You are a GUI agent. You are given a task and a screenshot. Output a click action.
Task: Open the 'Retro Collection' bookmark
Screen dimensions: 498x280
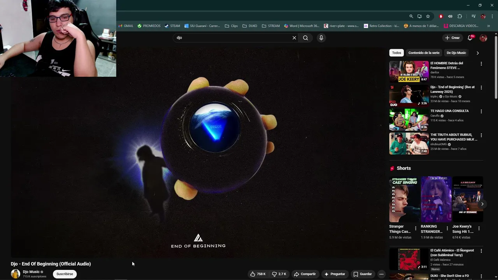pos(382,26)
